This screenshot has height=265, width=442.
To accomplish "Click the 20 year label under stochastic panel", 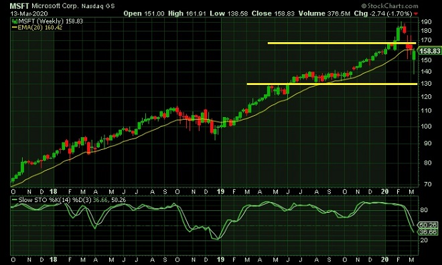I will (385, 259).
